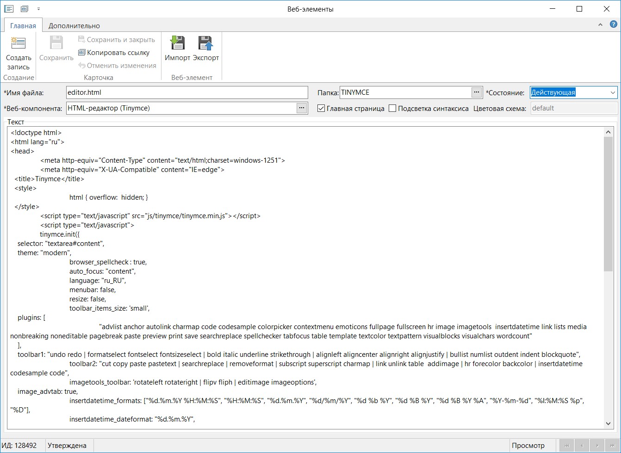Click the 'html { overflow: hidden; }' line

(x=109, y=197)
